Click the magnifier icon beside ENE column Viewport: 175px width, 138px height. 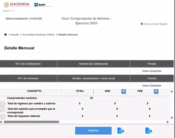[x=124, y=91]
